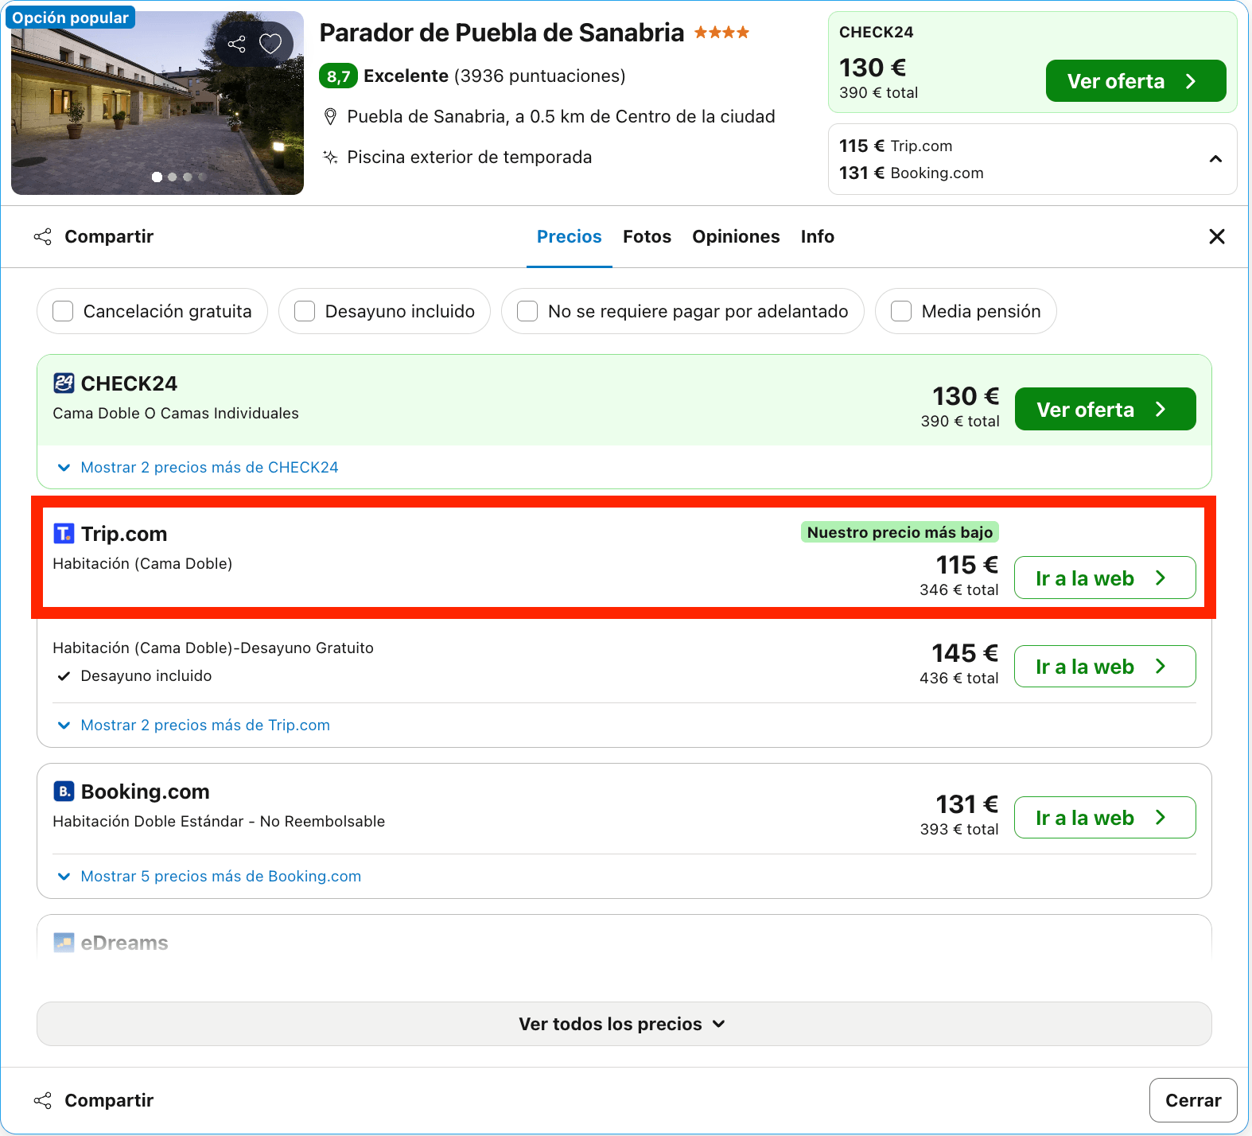Select the third photo carousel dot
The image size is (1252, 1136).
(188, 177)
